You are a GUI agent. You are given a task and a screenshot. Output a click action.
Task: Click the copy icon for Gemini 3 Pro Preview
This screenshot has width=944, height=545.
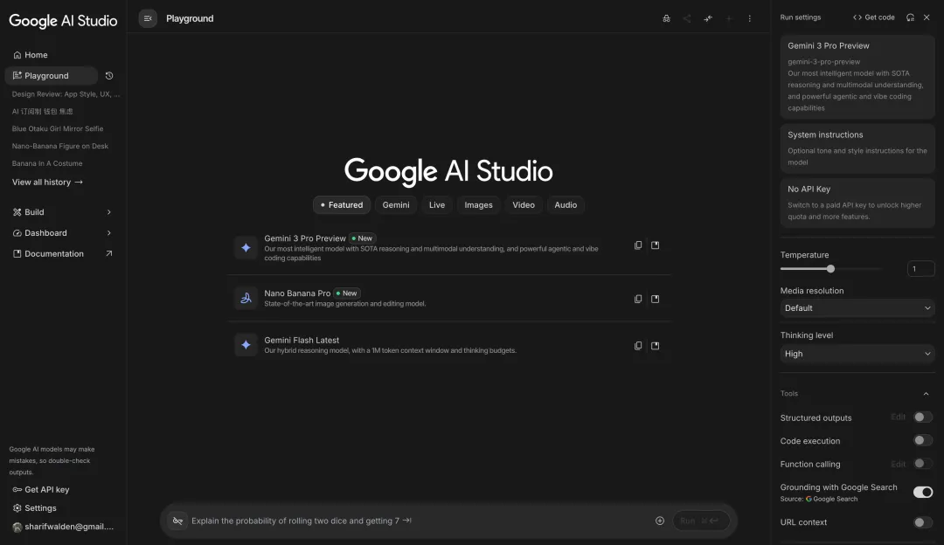pos(638,245)
